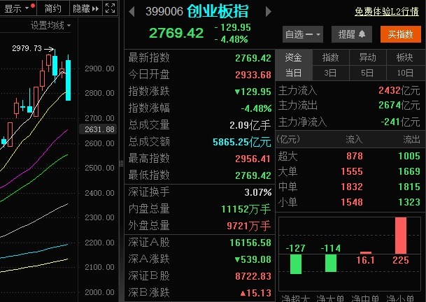Viewport: 426px width, 302px height.
Task: Click the 提醒 bell alert button
Action: pos(353,34)
